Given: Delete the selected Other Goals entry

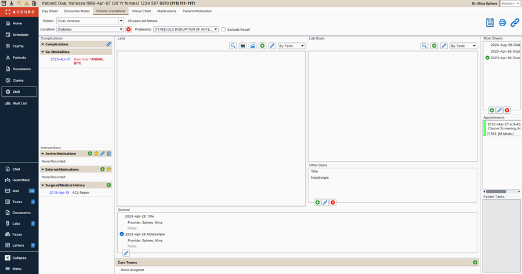Looking at the screenshot, I should point(333,203).
